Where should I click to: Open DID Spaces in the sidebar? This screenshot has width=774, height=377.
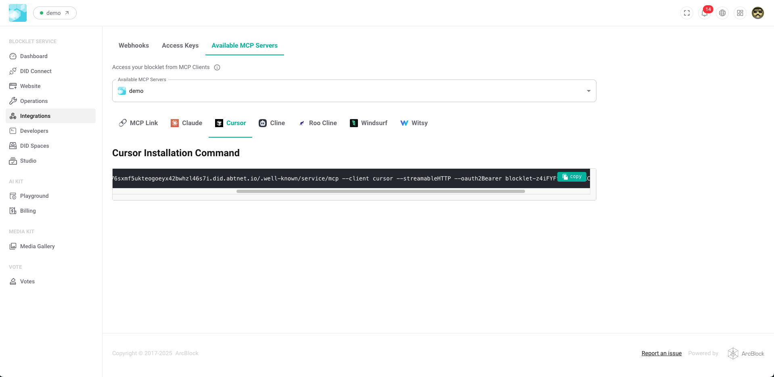click(x=34, y=146)
